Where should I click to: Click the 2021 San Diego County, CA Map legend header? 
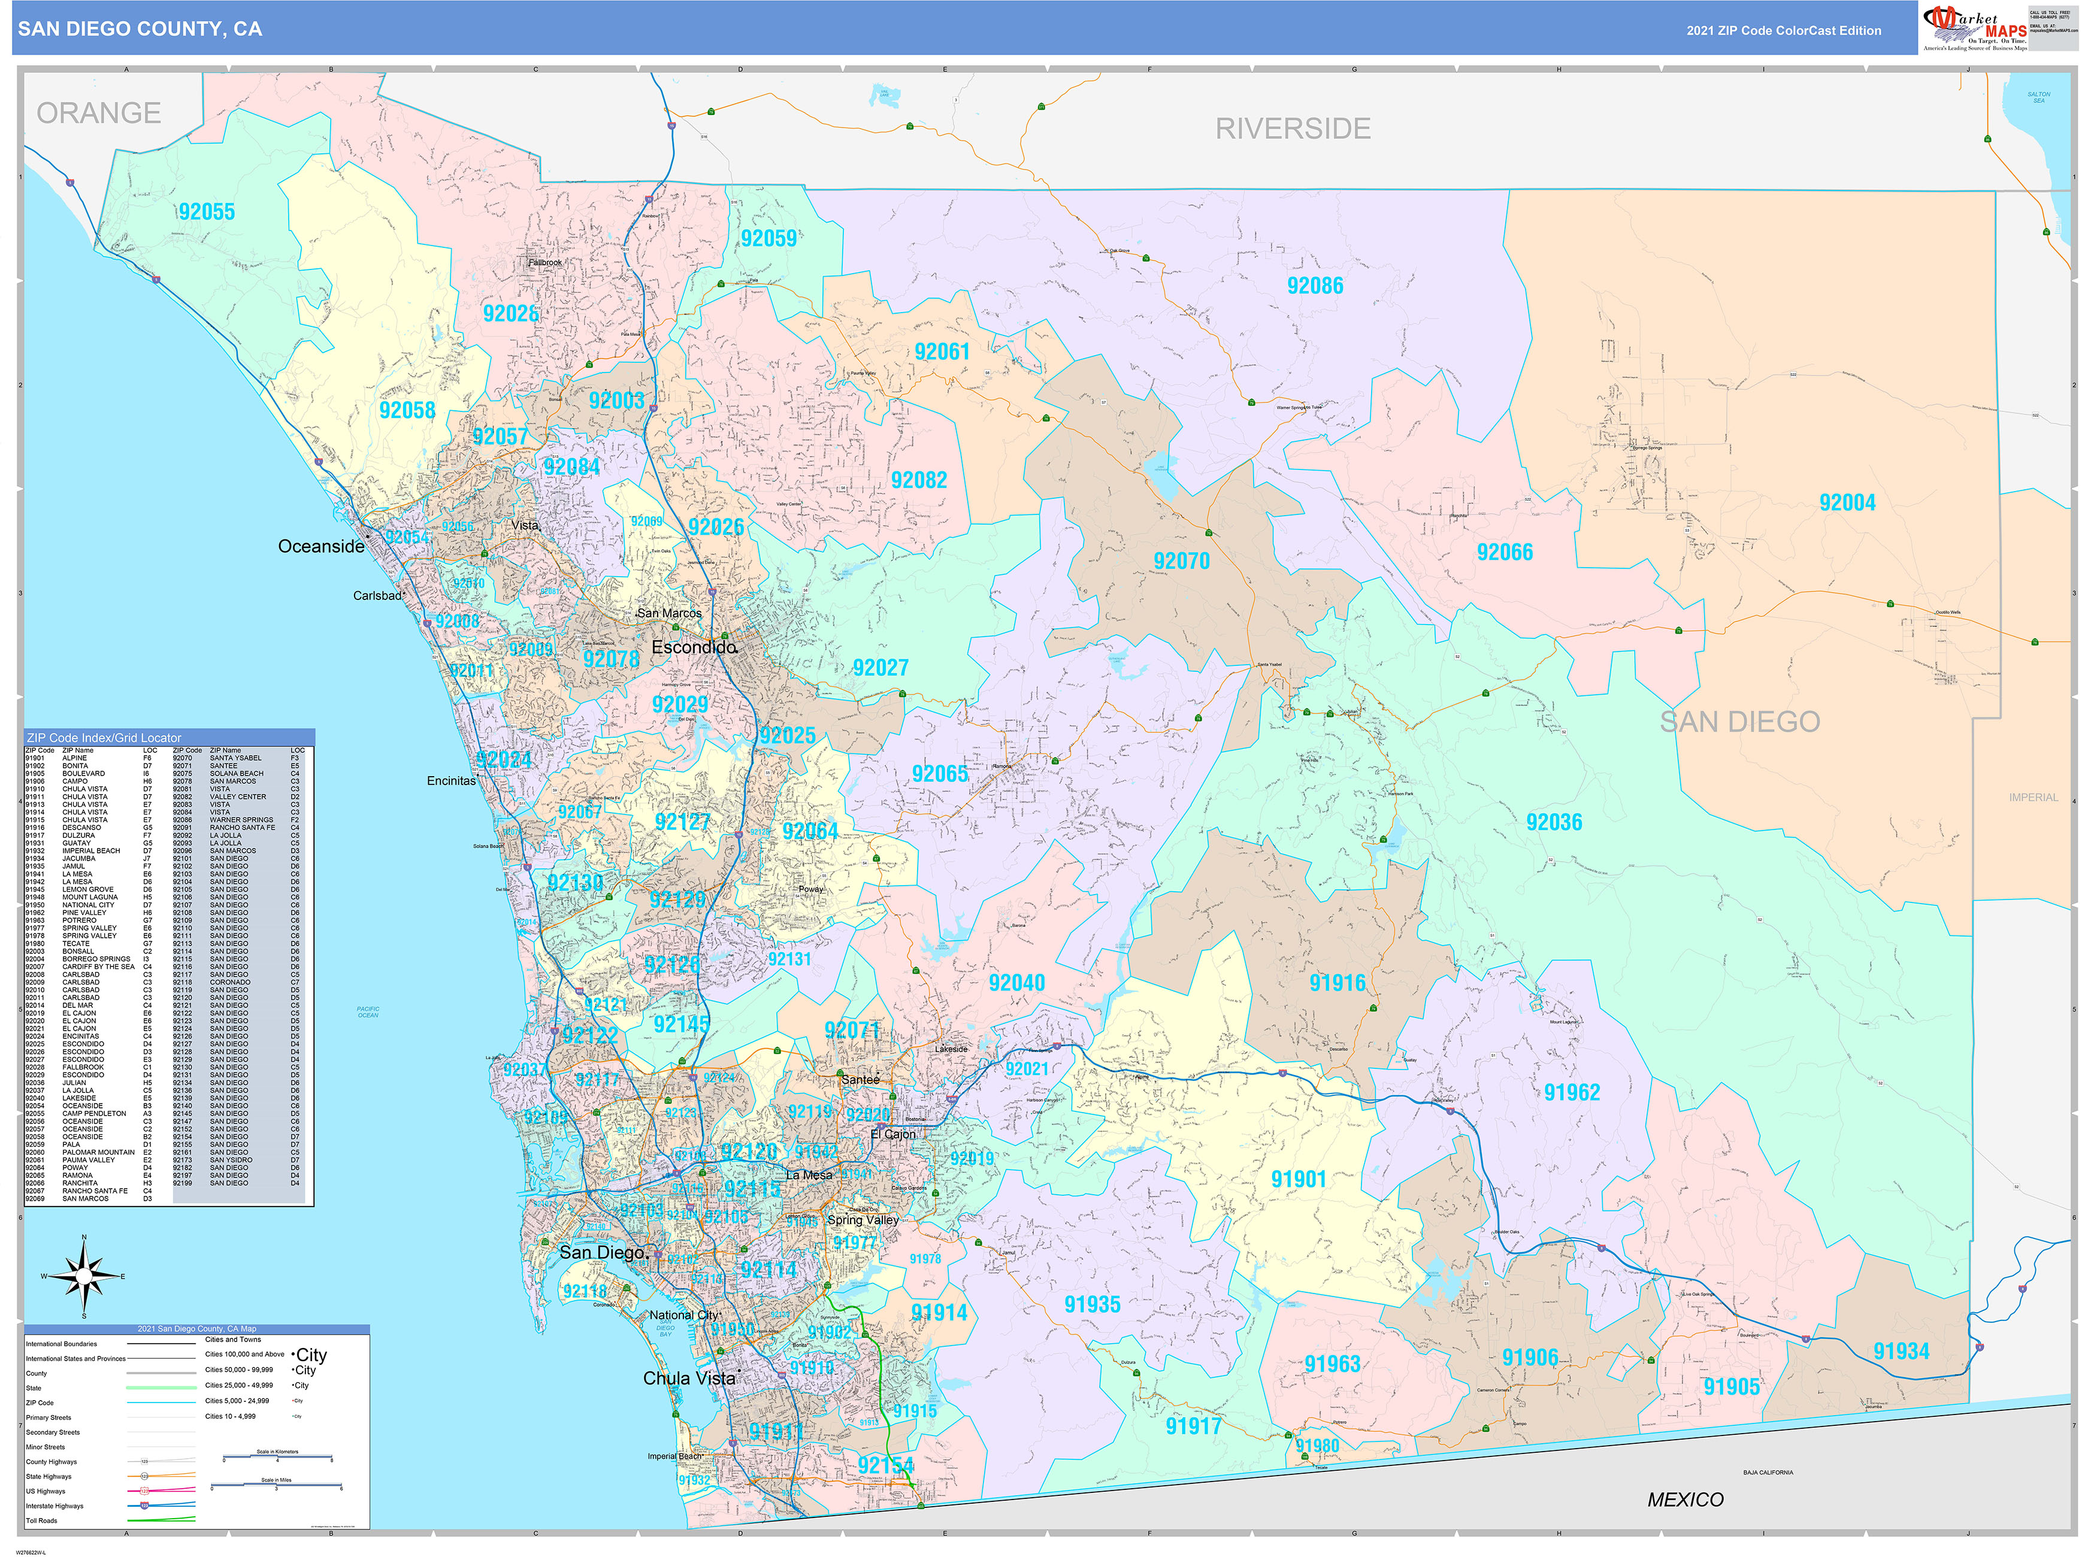pos(197,1329)
